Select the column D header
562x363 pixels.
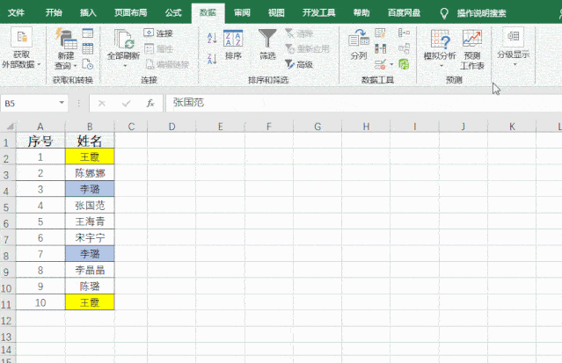(172, 127)
